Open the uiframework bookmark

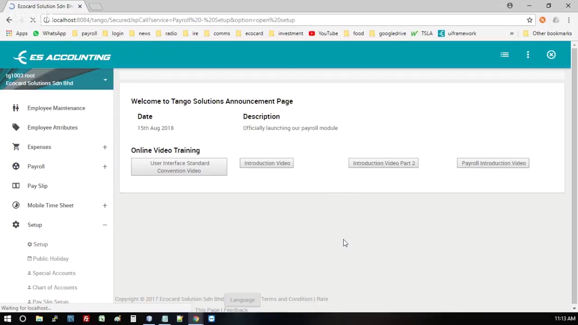click(457, 33)
